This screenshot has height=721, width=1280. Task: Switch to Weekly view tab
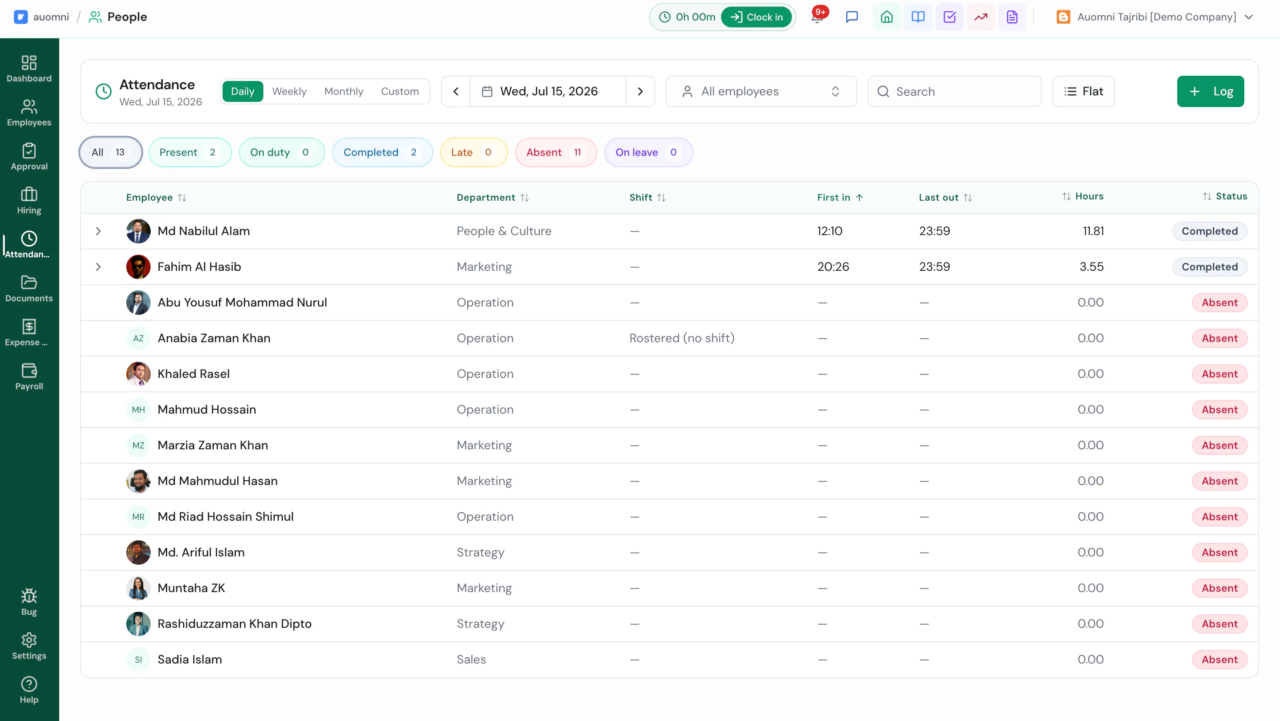pyautogui.click(x=289, y=91)
